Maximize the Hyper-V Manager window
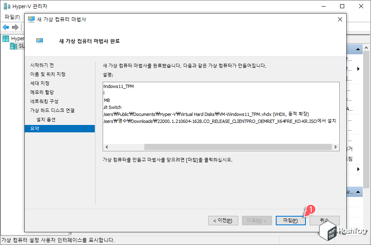 342,6
